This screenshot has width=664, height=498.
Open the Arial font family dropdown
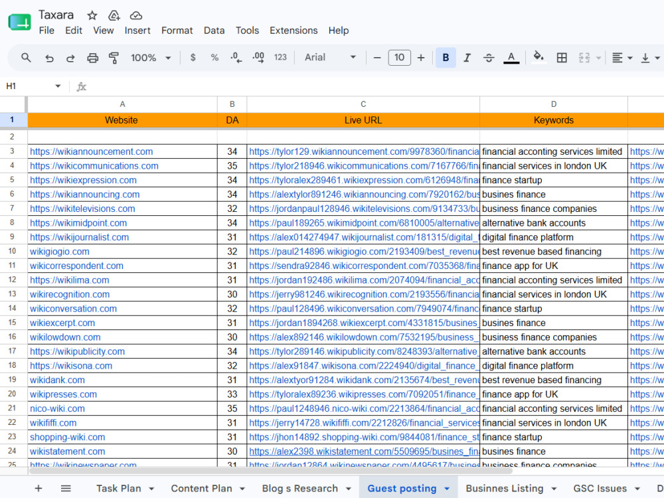pos(330,57)
